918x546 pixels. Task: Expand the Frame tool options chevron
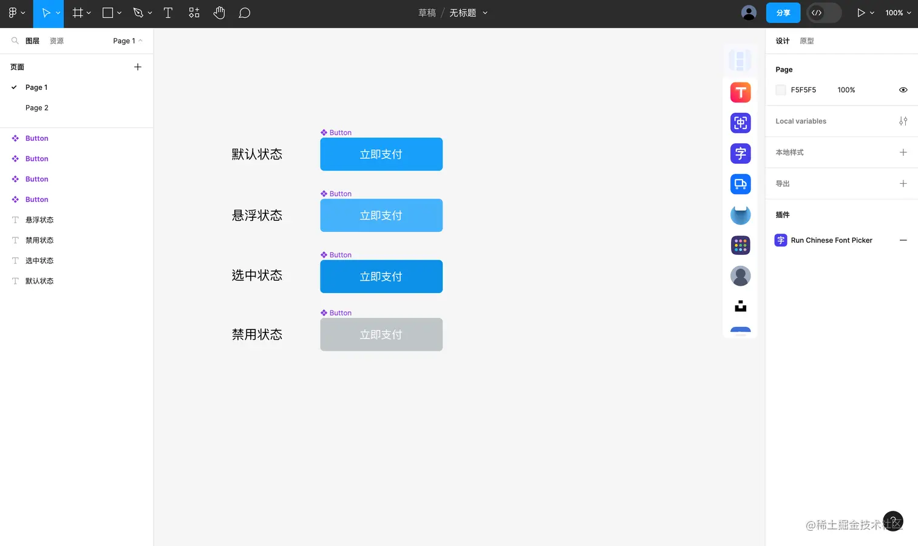(89, 13)
